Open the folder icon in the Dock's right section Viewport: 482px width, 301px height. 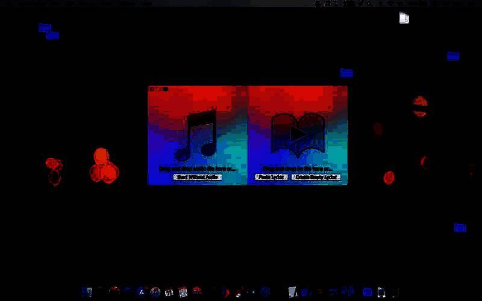tap(368, 292)
